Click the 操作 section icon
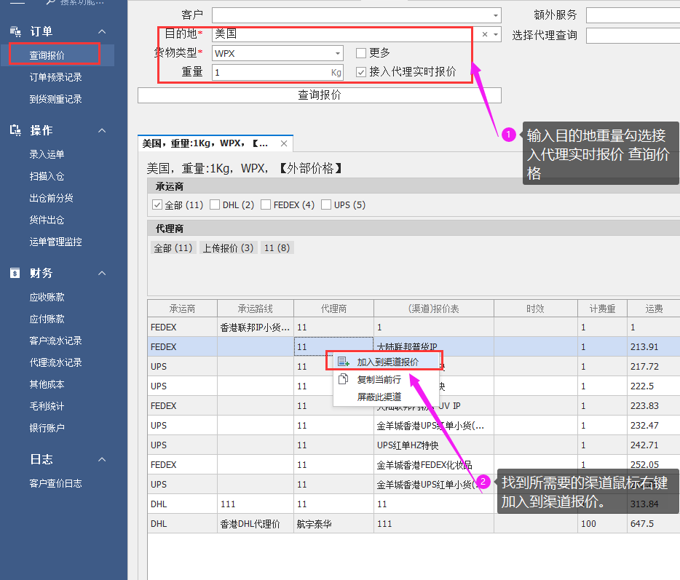 pyautogui.click(x=15, y=130)
